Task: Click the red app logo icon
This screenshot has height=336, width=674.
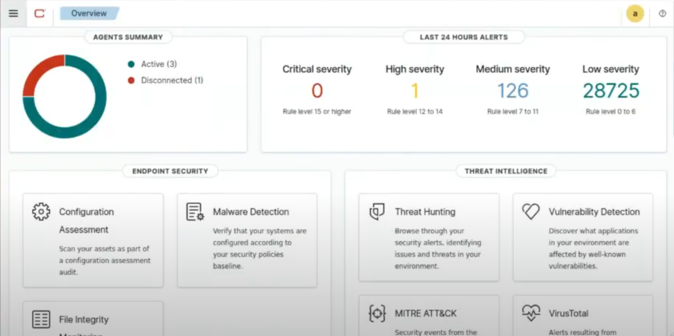Action: click(x=40, y=13)
